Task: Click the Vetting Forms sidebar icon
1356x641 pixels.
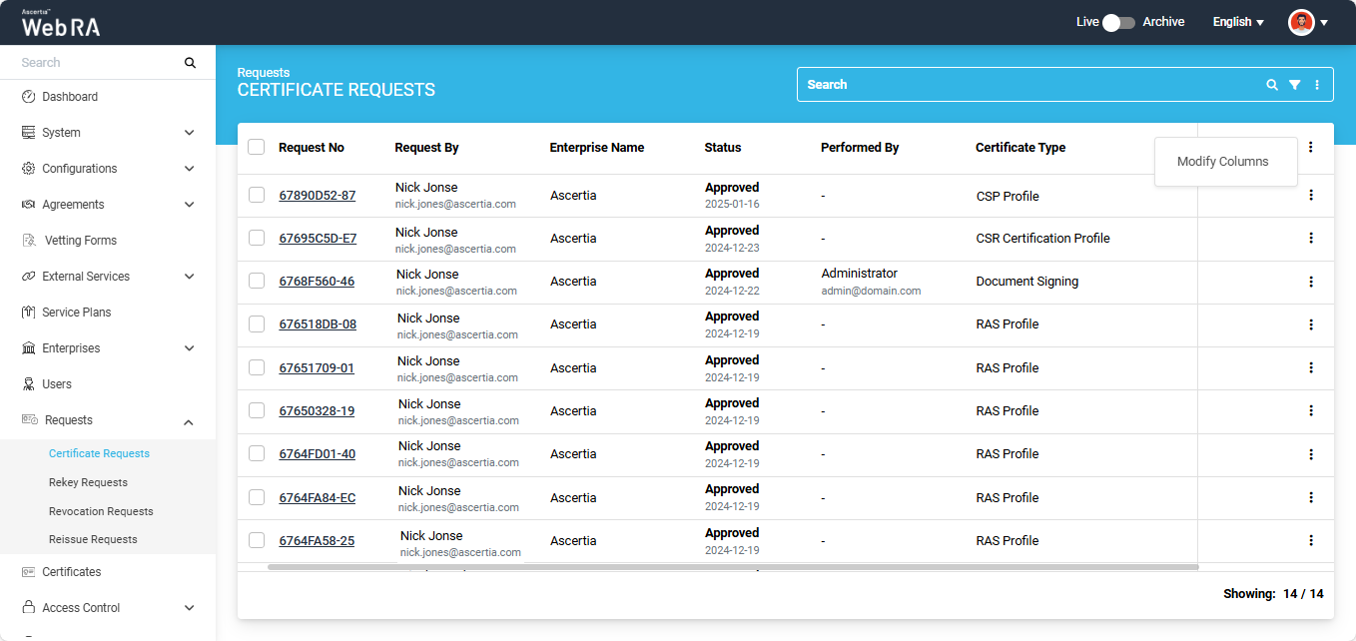Action: (x=28, y=241)
